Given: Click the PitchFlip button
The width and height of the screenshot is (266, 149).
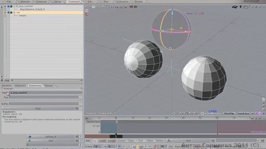Looking at the screenshot, I should point(229,113).
